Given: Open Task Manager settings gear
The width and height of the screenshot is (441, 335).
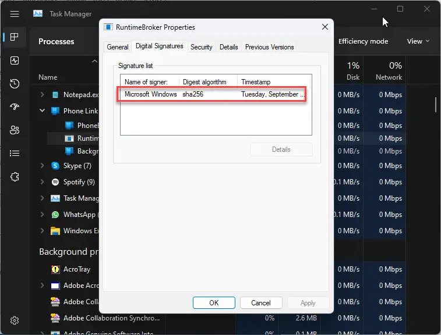Looking at the screenshot, I should 15,320.
